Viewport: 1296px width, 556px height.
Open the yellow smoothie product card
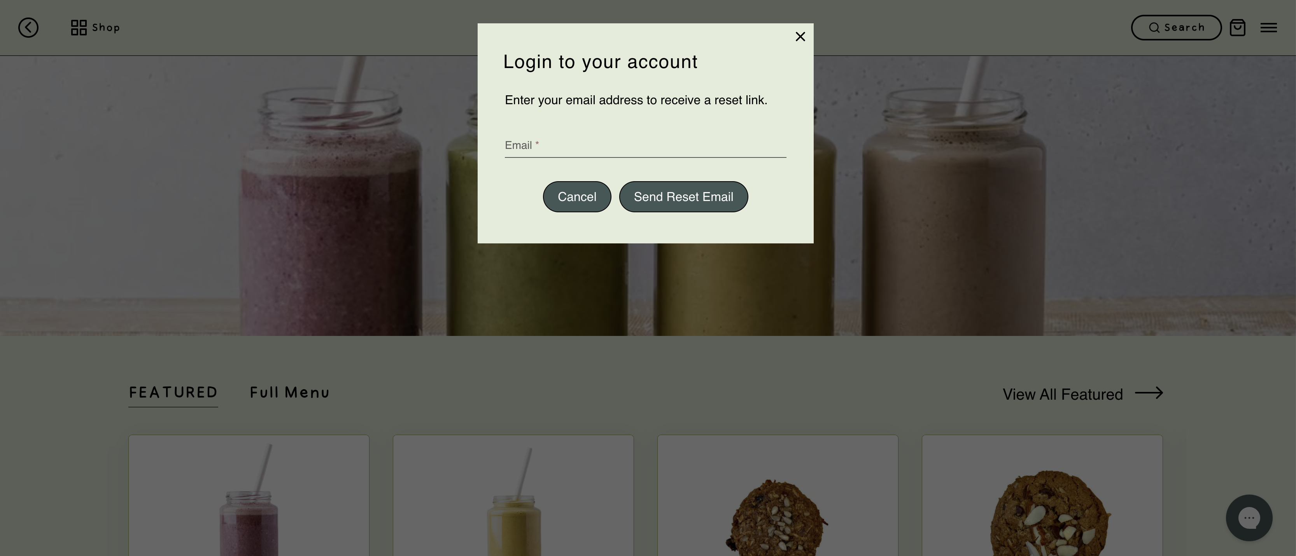tap(513, 496)
